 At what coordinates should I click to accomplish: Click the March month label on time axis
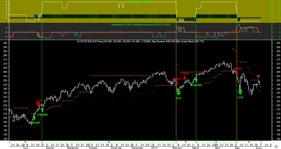196,148
